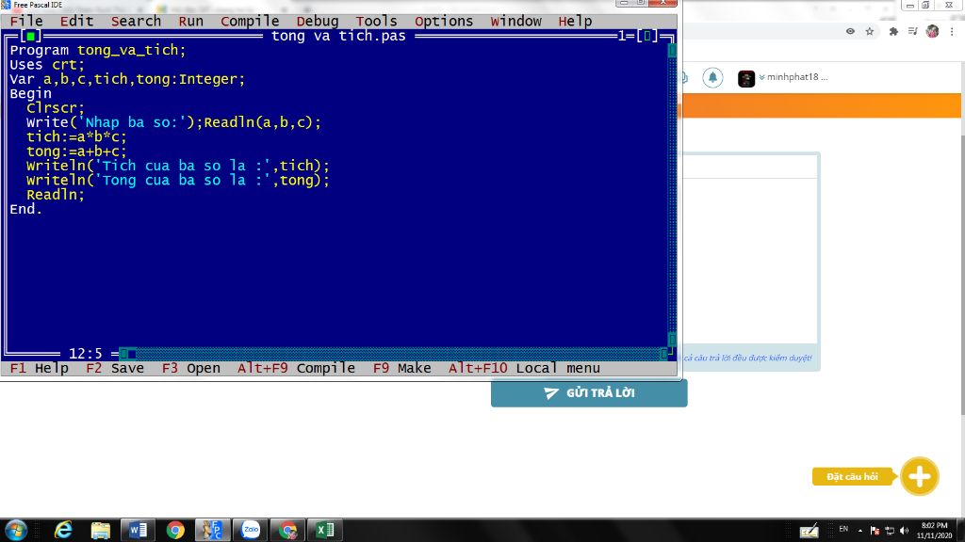Open the Run menu
Image resolution: width=965 pixels, height=542 pixels.
tap(190, 21)
